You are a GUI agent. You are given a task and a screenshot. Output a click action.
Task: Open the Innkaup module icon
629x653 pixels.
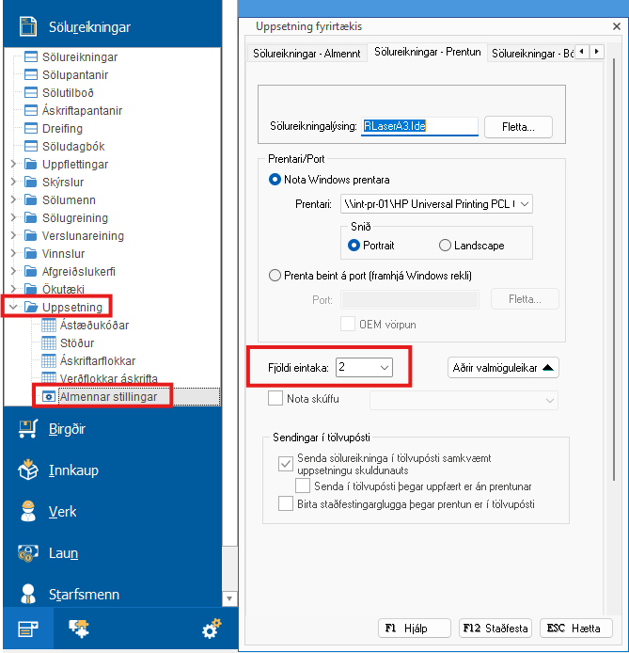tap(30, 470)
